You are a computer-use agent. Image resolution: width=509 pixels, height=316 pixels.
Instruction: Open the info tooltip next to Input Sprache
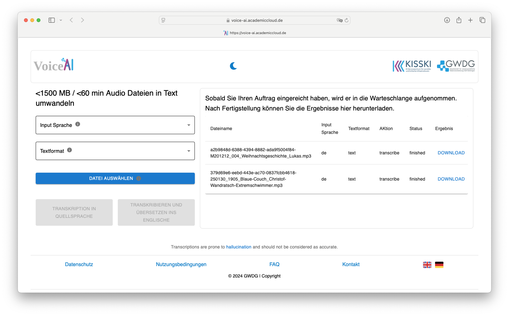tap(78, 124)
